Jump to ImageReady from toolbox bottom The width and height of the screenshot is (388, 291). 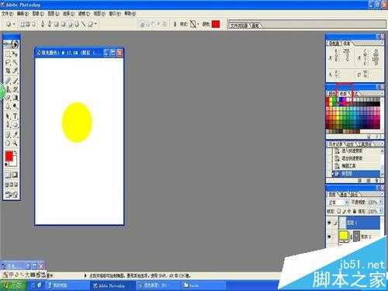[x=12, y=194]
